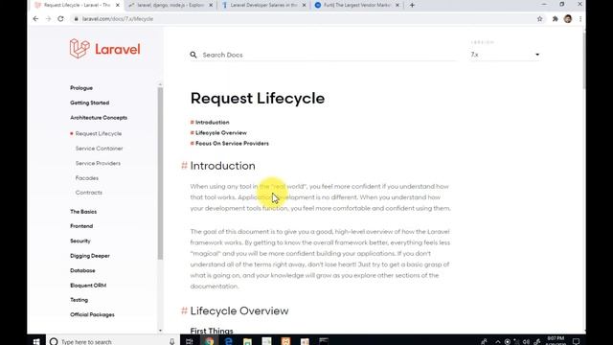613x345 pixels.
Task: Open Task View on taskbar
Action: [x=190, y=341]
